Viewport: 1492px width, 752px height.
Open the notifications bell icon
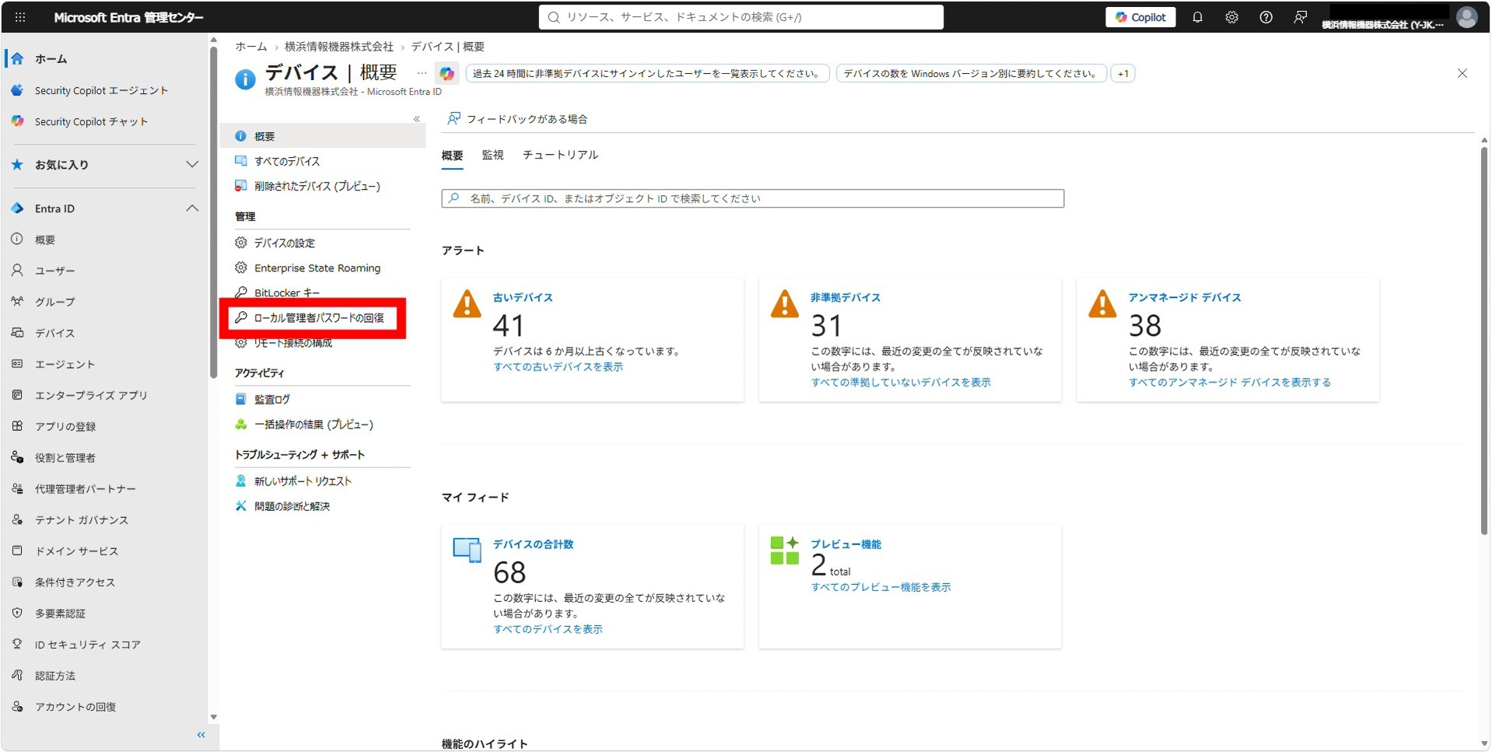1197,17
